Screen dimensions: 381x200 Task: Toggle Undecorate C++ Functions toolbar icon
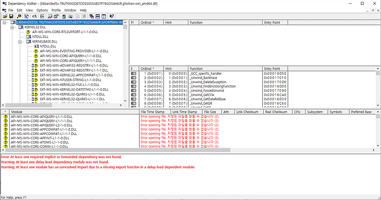[x=42, y=16]
